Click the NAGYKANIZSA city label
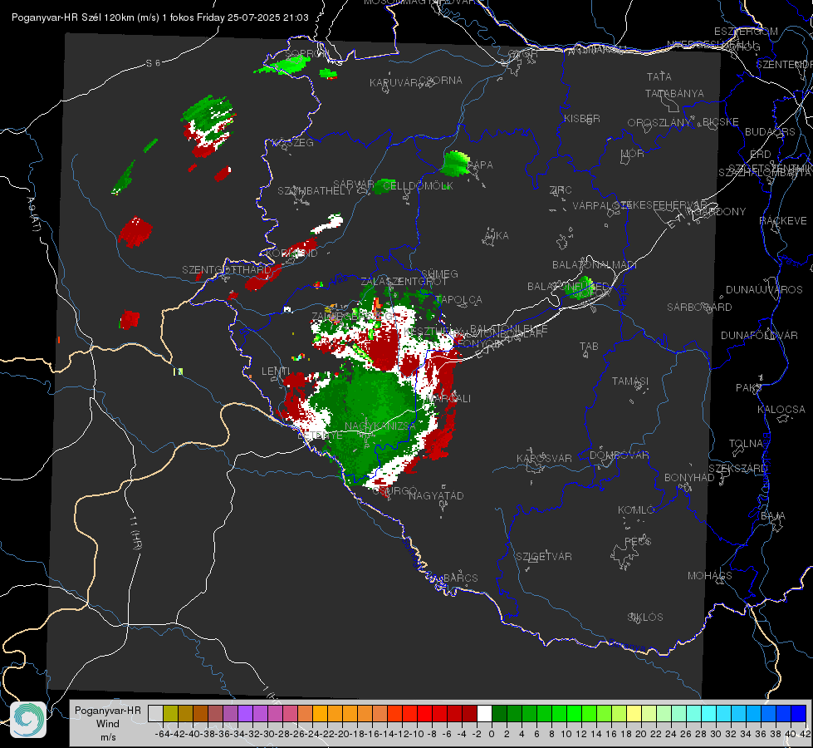The height and width of the screenshot is (748, 813). tap(380, 426)
